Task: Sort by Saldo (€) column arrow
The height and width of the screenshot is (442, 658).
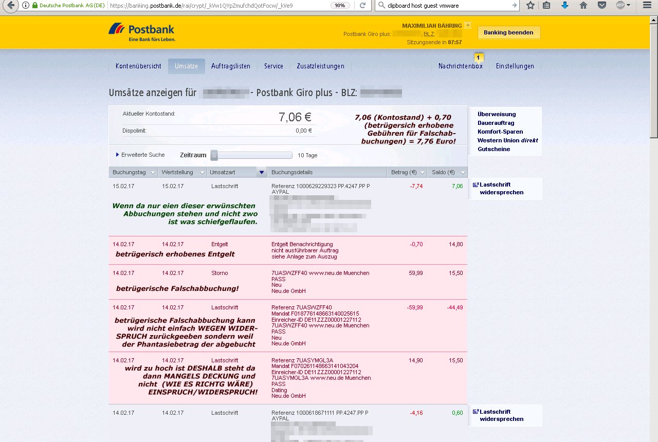Action: click(x=463, y=173)
